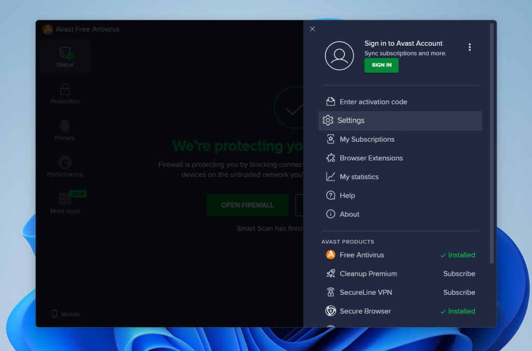Click the More apps icon with NEW badge

(x=64, y=199)
